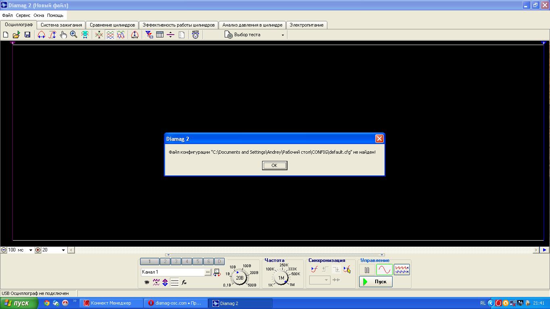Toggle the grid table toolbar icon
550x309 pixels.
click(x=160, y=35)
